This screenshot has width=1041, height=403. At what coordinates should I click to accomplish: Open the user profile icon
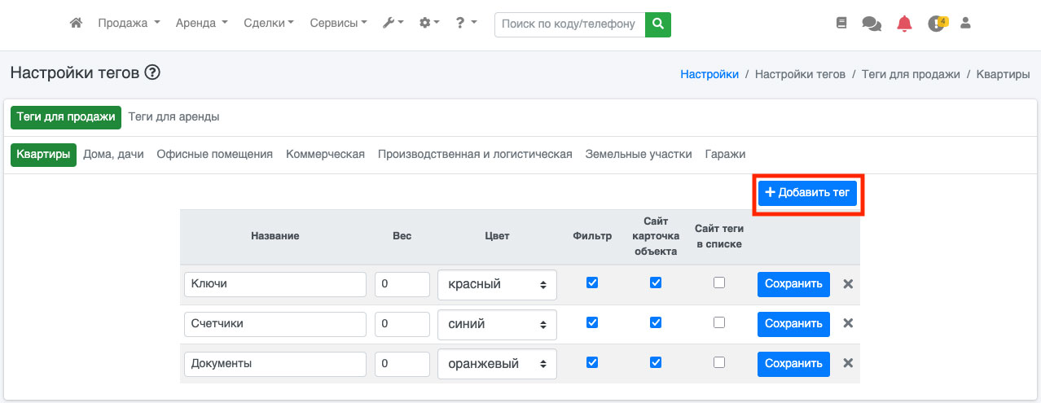(966, 24)
